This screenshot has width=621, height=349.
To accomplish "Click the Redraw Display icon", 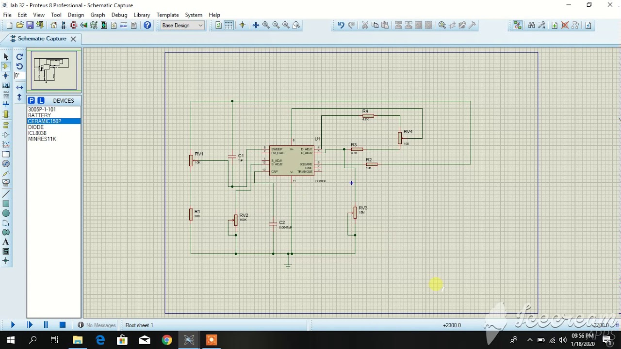I will (x=219, y=25).
